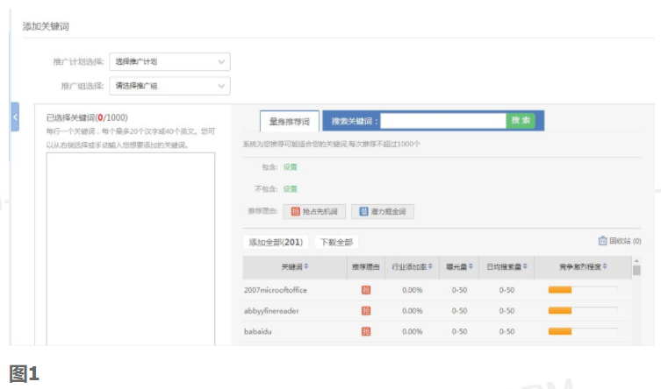Click the green 搜索 button

521,121
